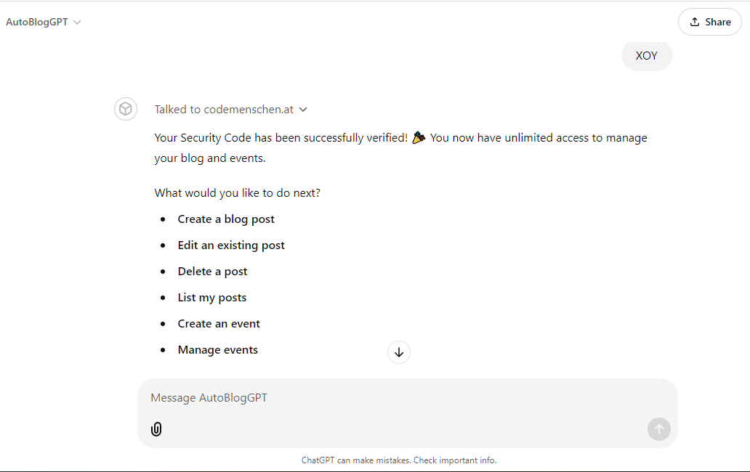
Task: Click the XOY user message bubble
Action: click(646, 55)
